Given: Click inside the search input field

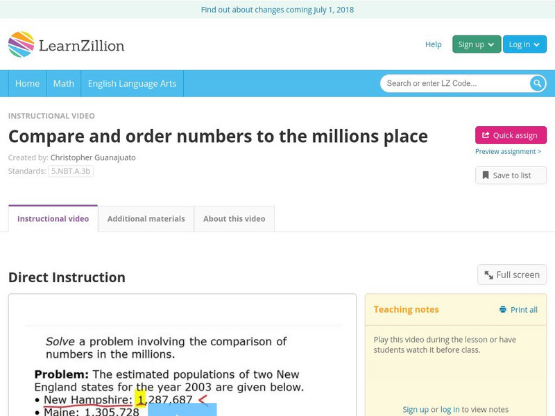Looking at the screenshot, I should pyautogui.click(x=451, y=83).
